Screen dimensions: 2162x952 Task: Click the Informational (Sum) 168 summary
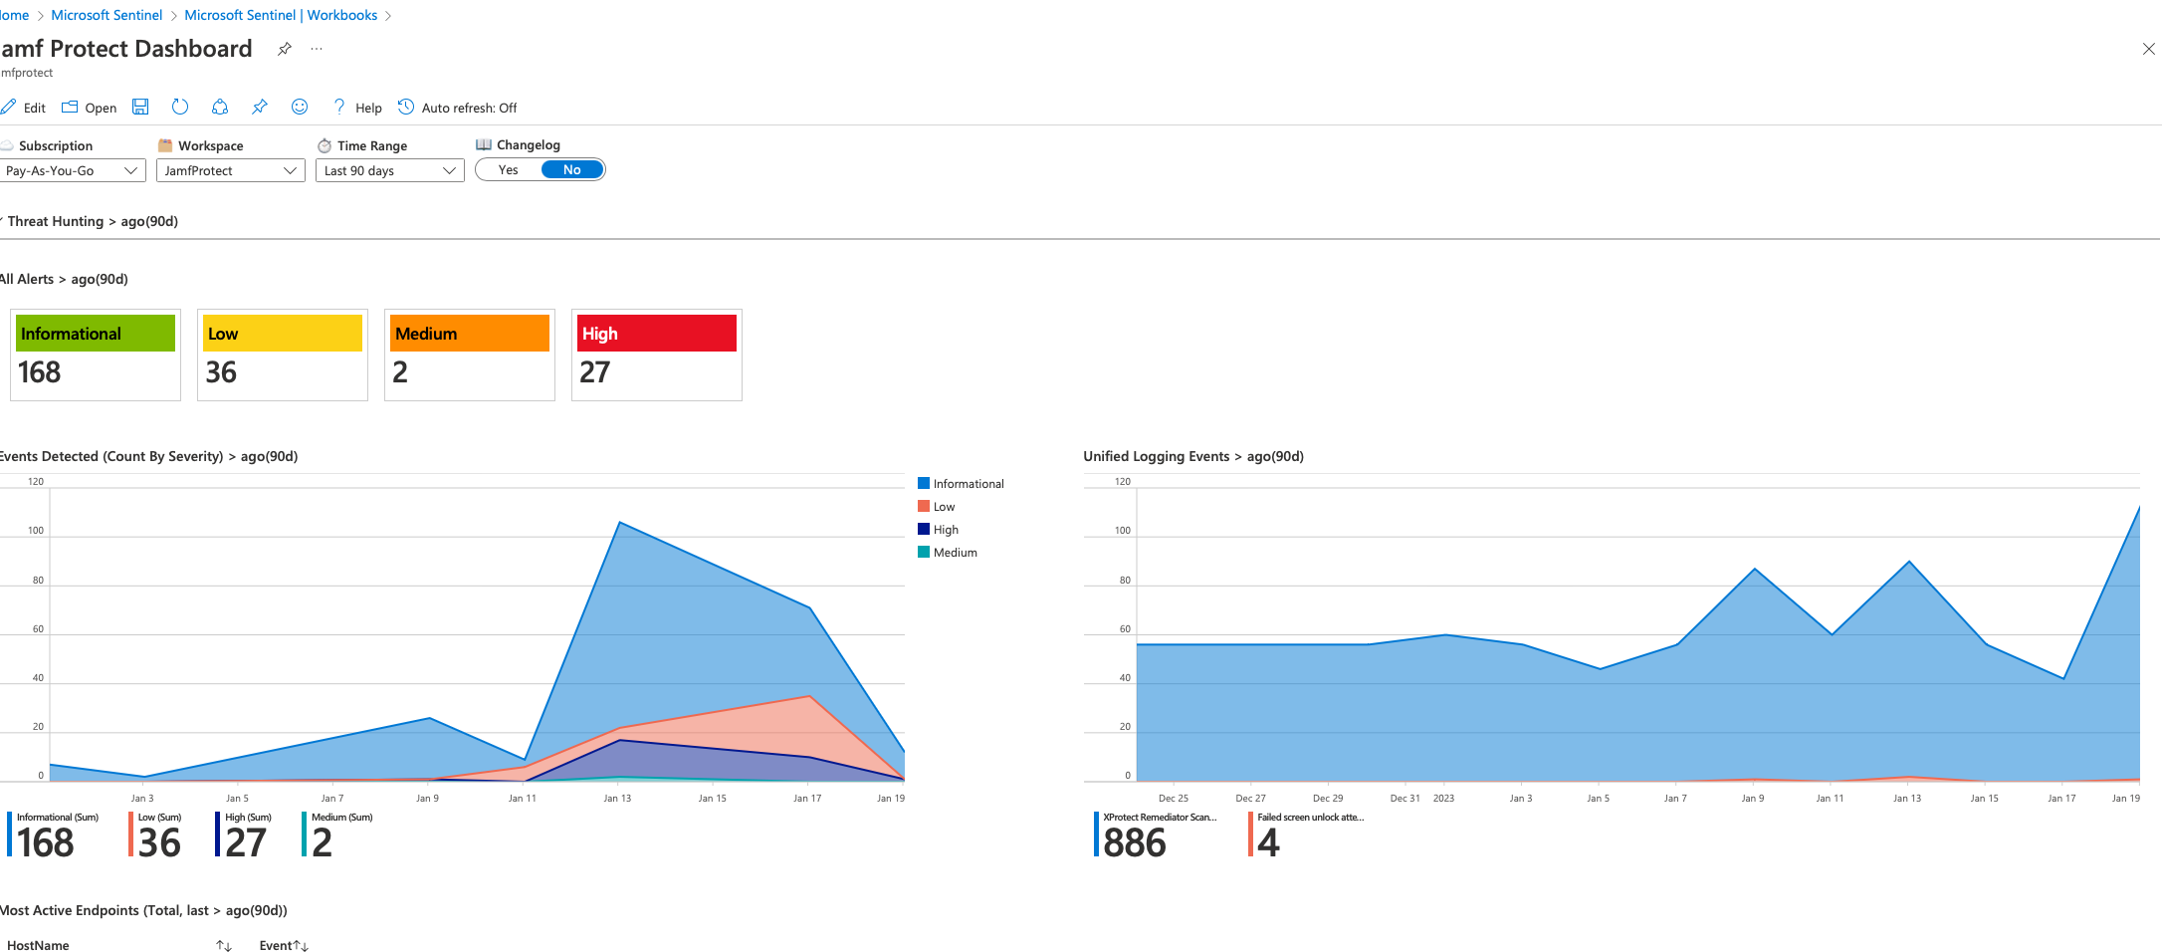[x=54, y=834]
